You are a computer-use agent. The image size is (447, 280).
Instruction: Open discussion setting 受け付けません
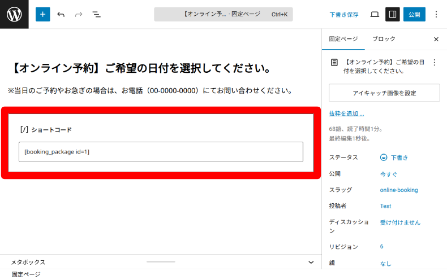[400, 222]
